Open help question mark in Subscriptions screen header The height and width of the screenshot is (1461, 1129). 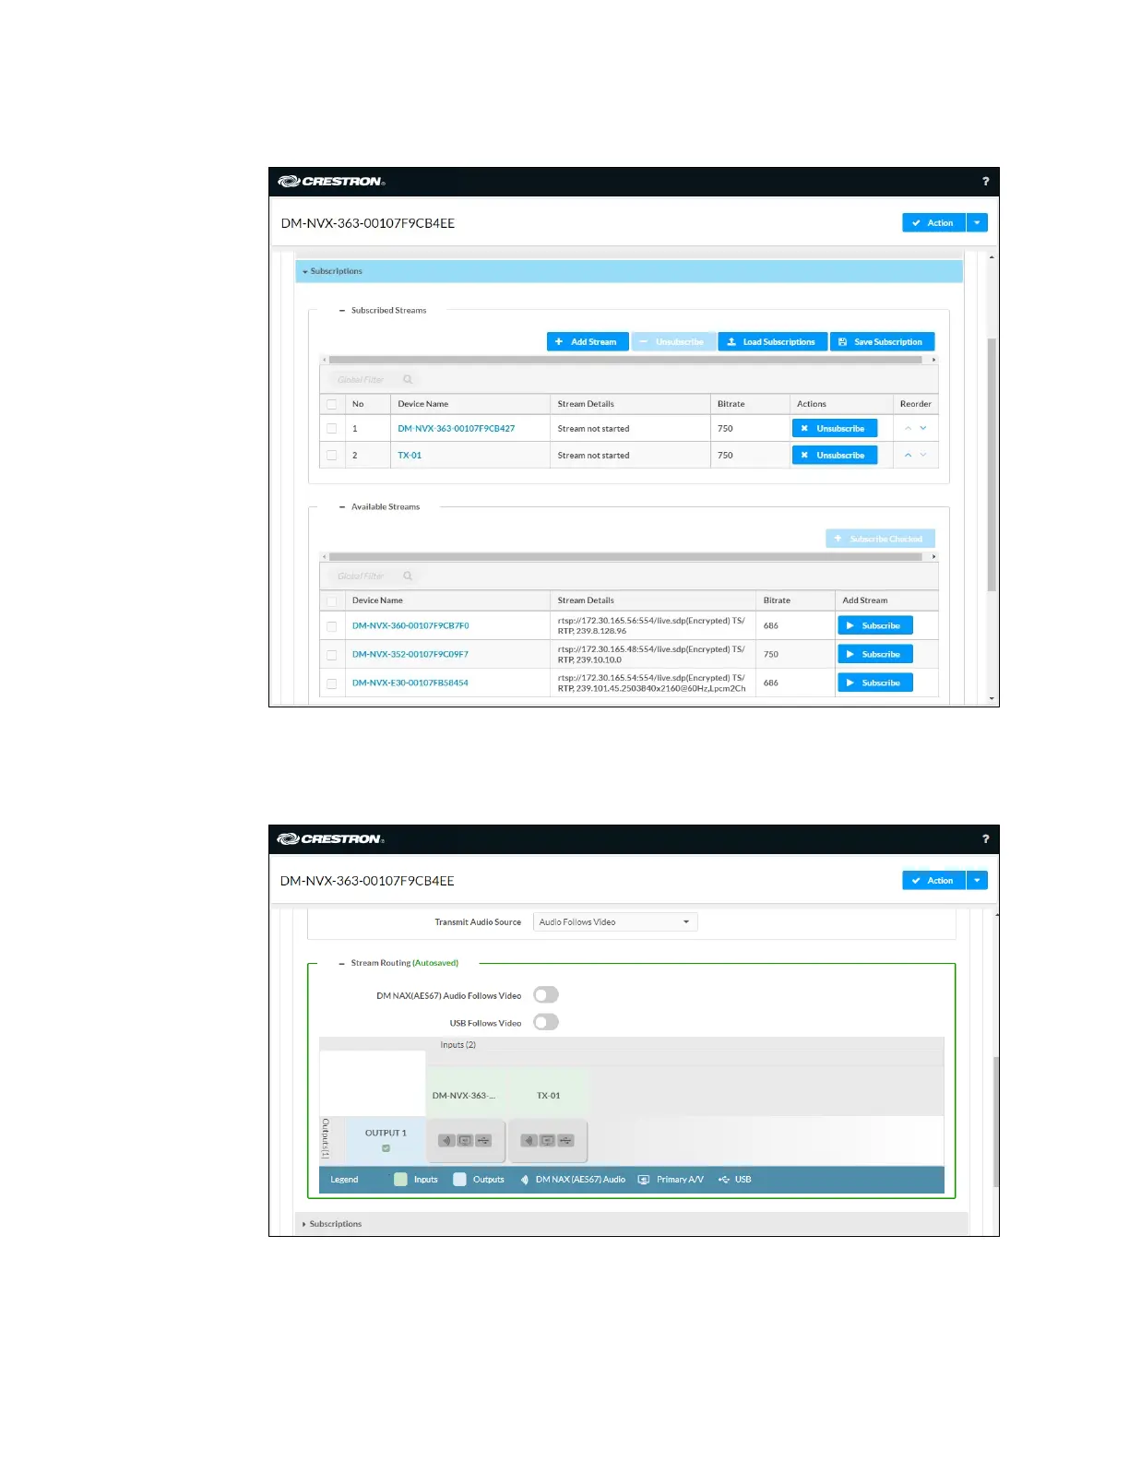tap(985, 182)
